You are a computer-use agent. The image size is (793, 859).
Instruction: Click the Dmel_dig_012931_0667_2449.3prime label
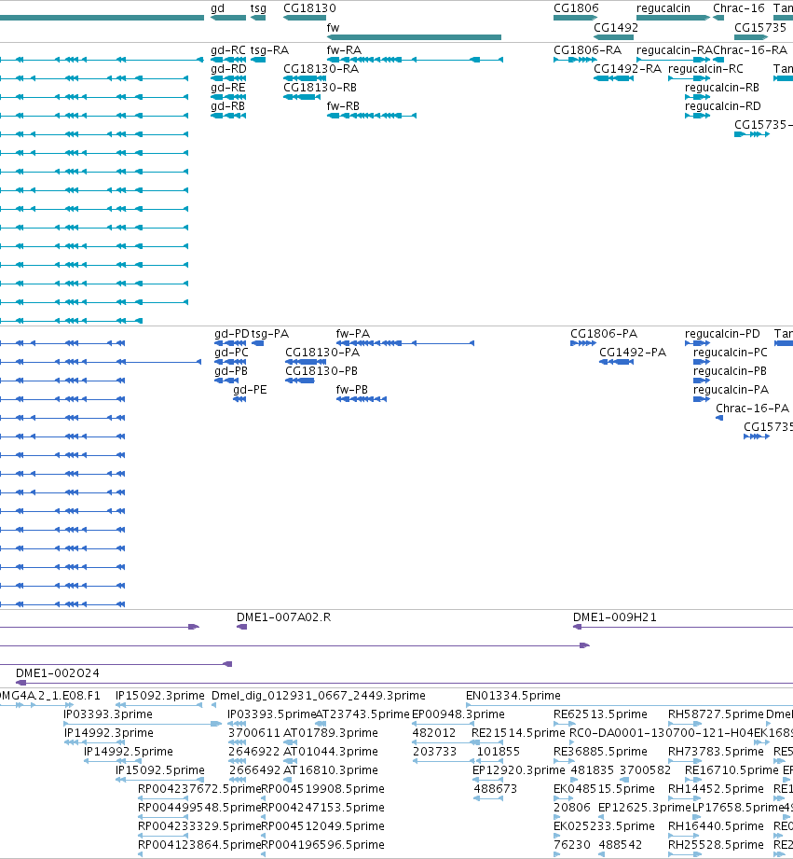coord(319,696)
